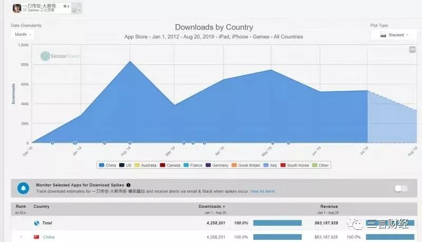Sort the table by the Country column
The height and width of the screenshot is (242, 422).
42,206
